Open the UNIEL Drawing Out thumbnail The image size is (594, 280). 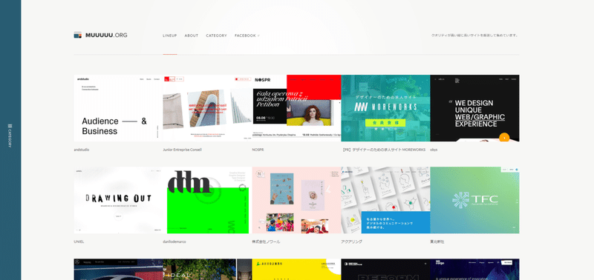tap(118, 200)
